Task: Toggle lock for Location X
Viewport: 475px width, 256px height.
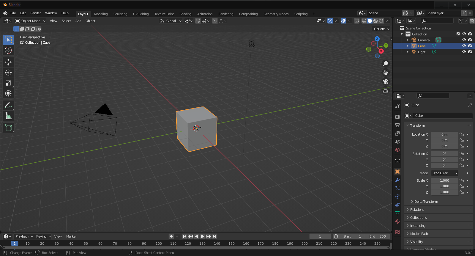Action: (462, 134)
